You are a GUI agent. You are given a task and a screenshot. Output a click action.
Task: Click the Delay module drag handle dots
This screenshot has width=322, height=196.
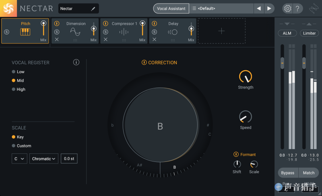pyautogui.click(x=173, y=40)
